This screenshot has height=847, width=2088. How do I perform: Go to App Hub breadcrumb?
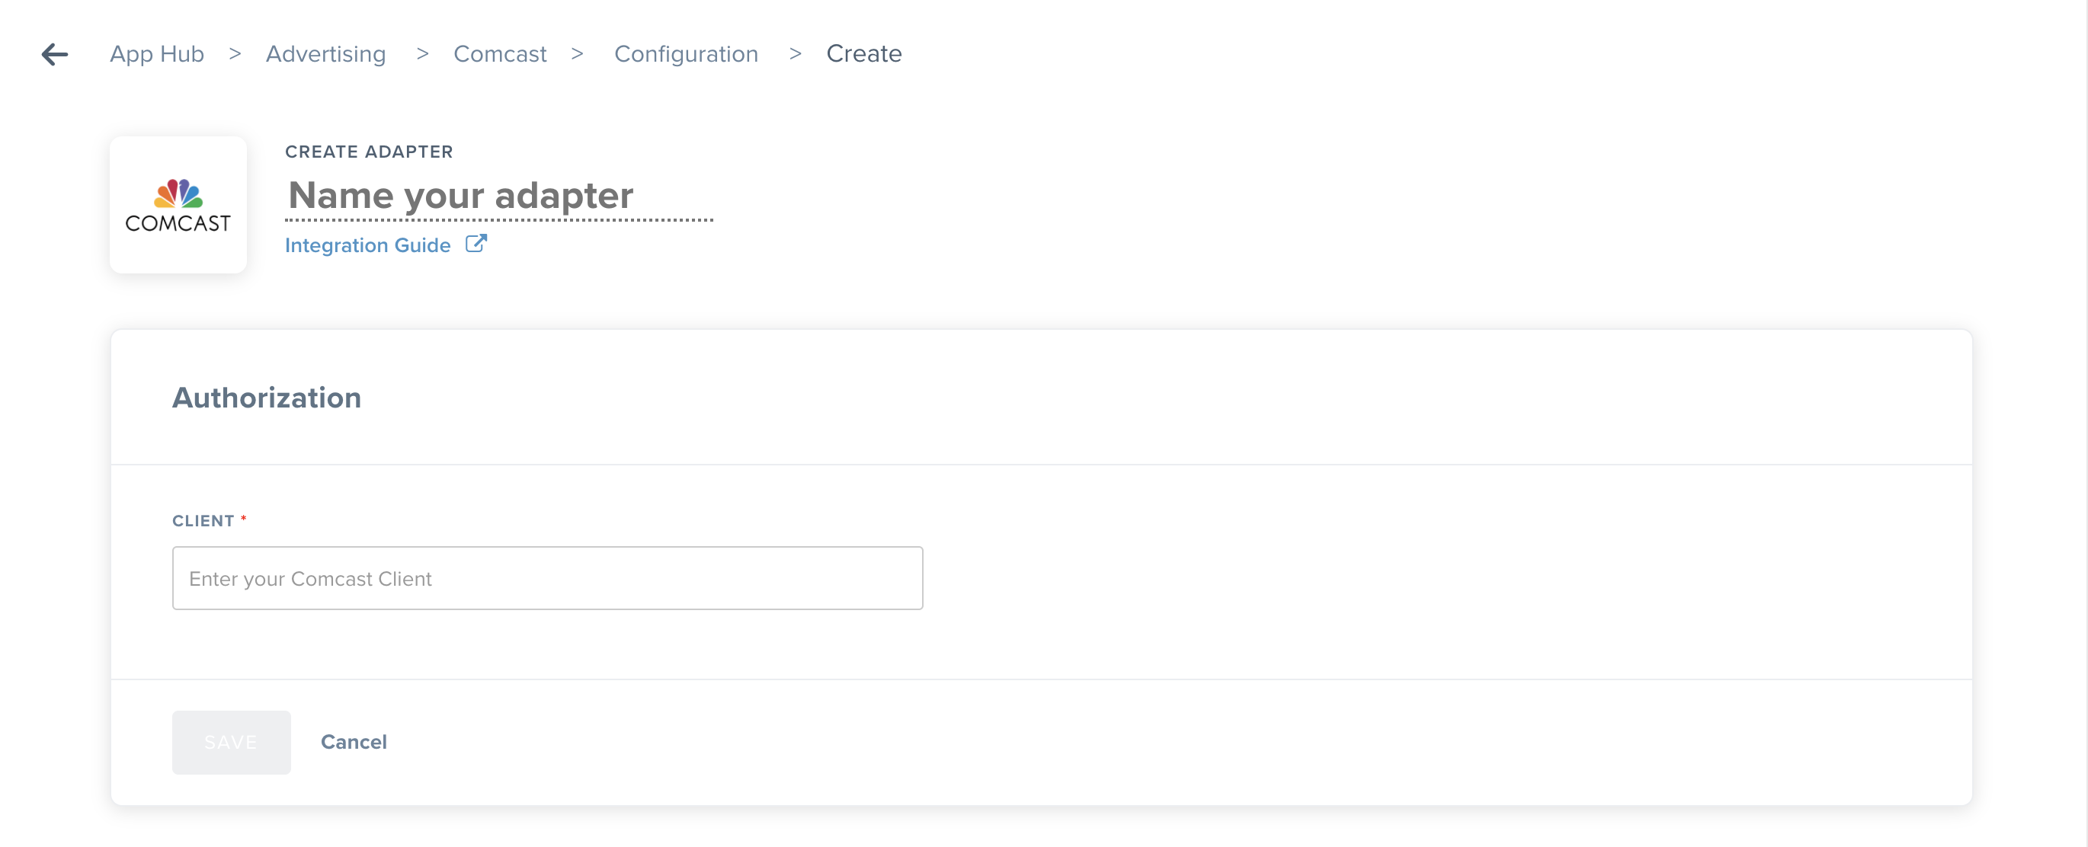coord(157,53)
